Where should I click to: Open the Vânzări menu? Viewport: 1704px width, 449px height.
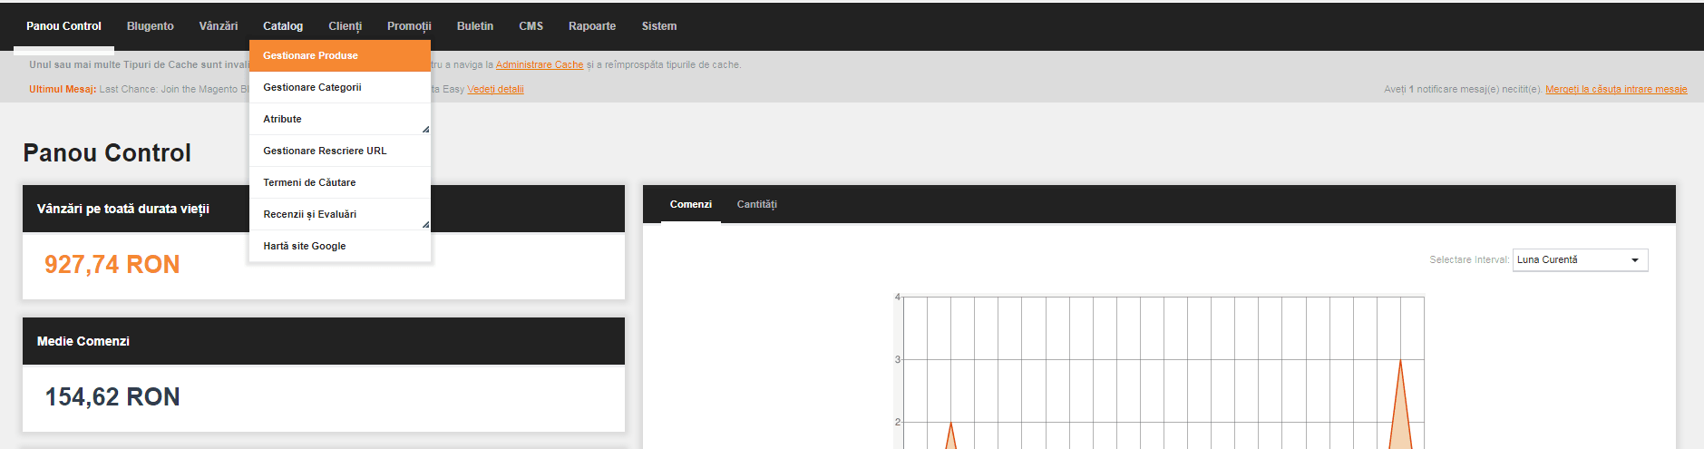[219, 26]
